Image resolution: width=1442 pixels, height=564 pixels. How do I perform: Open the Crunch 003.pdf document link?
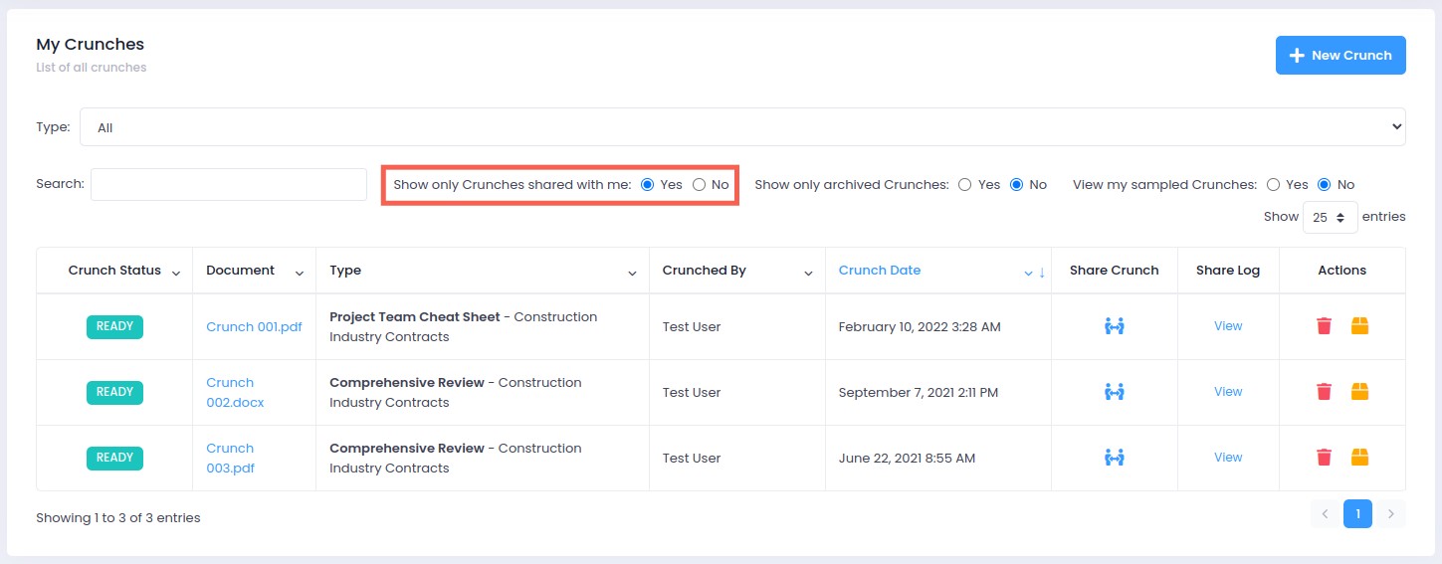pos(230,458)
